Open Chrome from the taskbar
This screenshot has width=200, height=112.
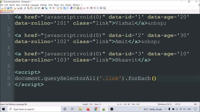click(96, 109)
